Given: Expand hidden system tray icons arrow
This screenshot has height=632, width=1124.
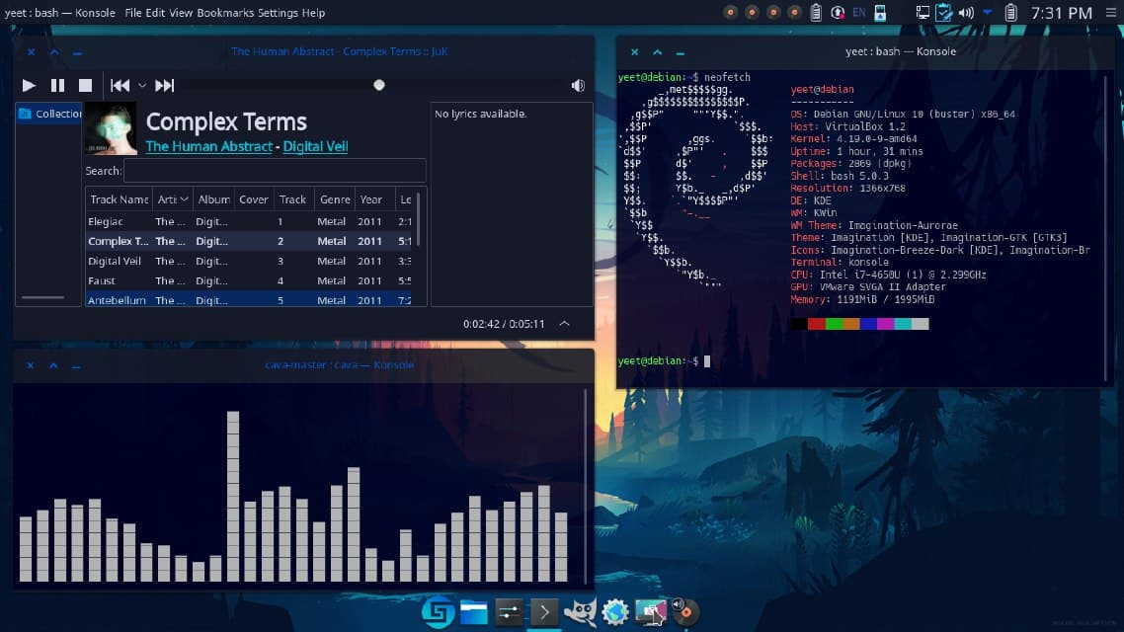Looking at the screenshot, I should pyautogui.click(x=988, y=12).
